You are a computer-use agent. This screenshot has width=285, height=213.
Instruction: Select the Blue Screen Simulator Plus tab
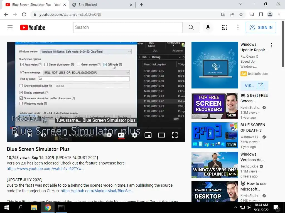click(36, 5)
